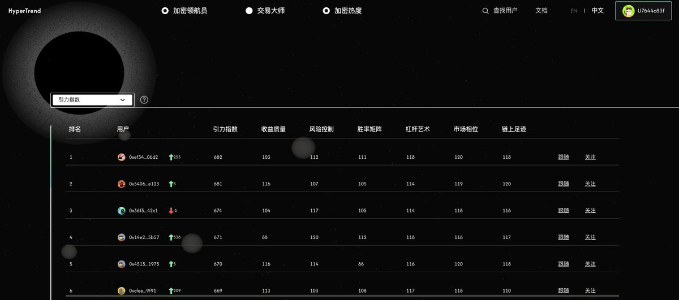
Task: Click the HyperTrend logo
Action: click(24, 11)
